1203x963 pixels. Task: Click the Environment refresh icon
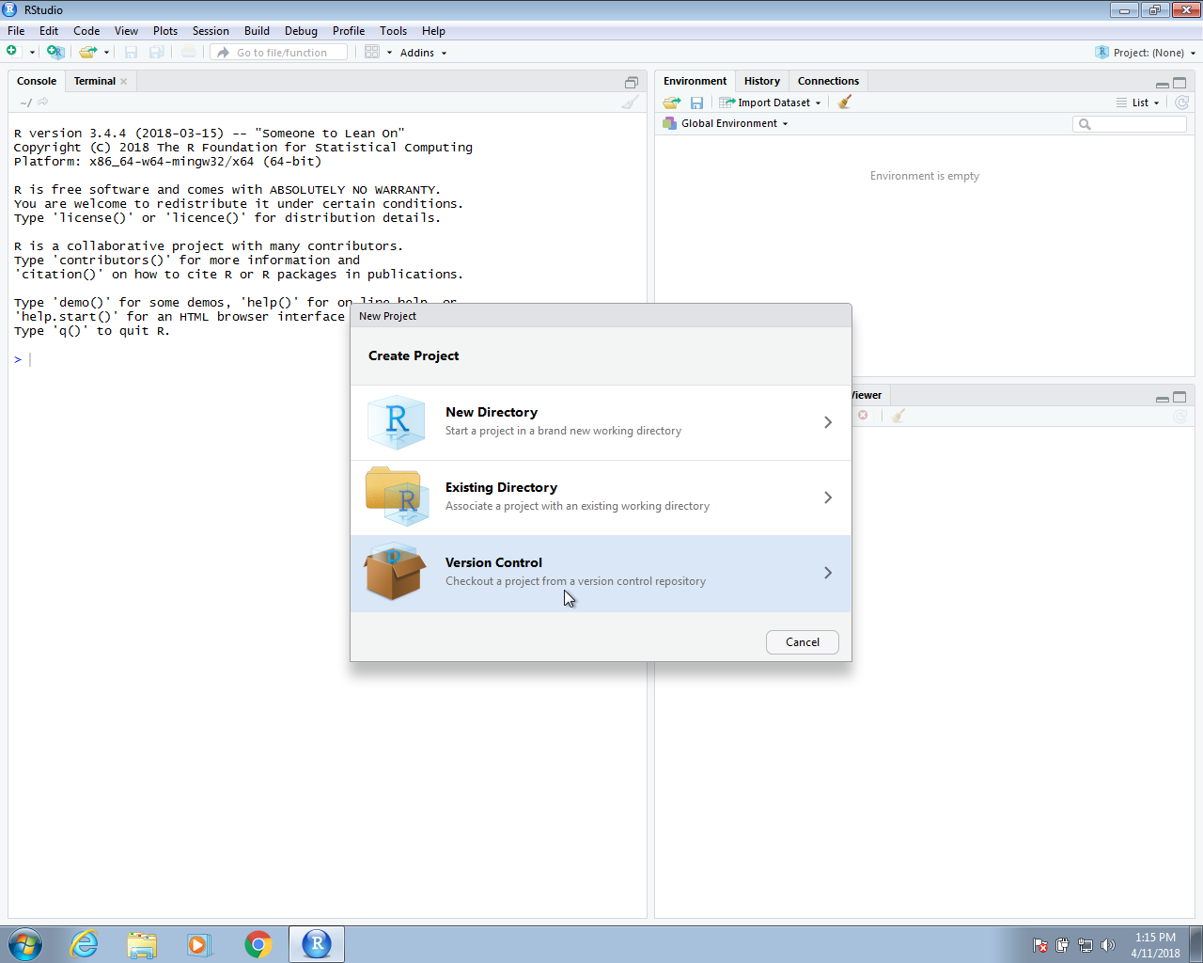click(1182, 103)
